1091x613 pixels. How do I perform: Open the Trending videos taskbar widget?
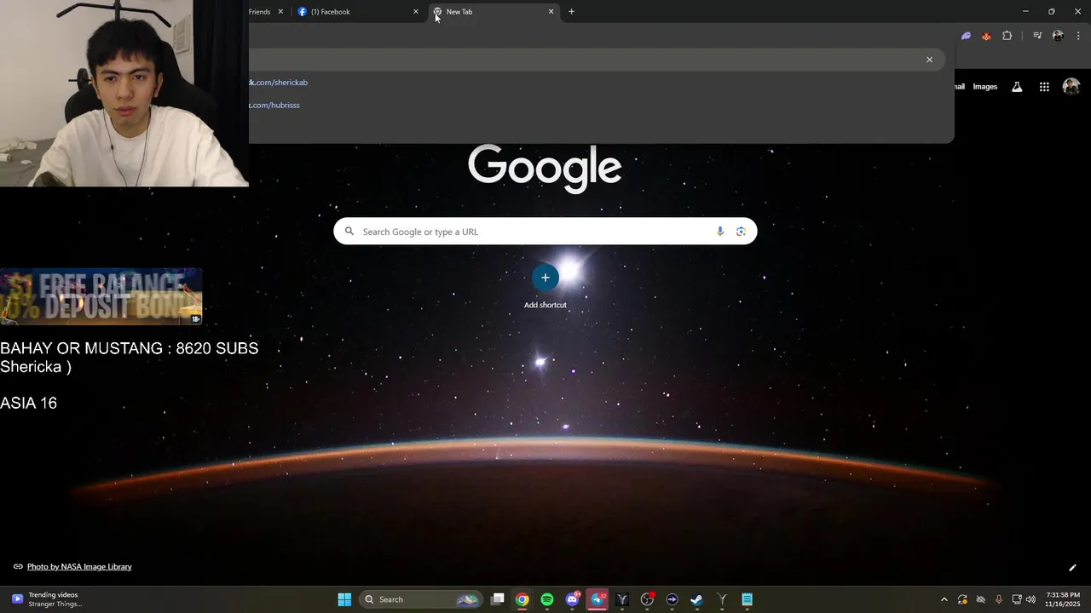(47, 599)
